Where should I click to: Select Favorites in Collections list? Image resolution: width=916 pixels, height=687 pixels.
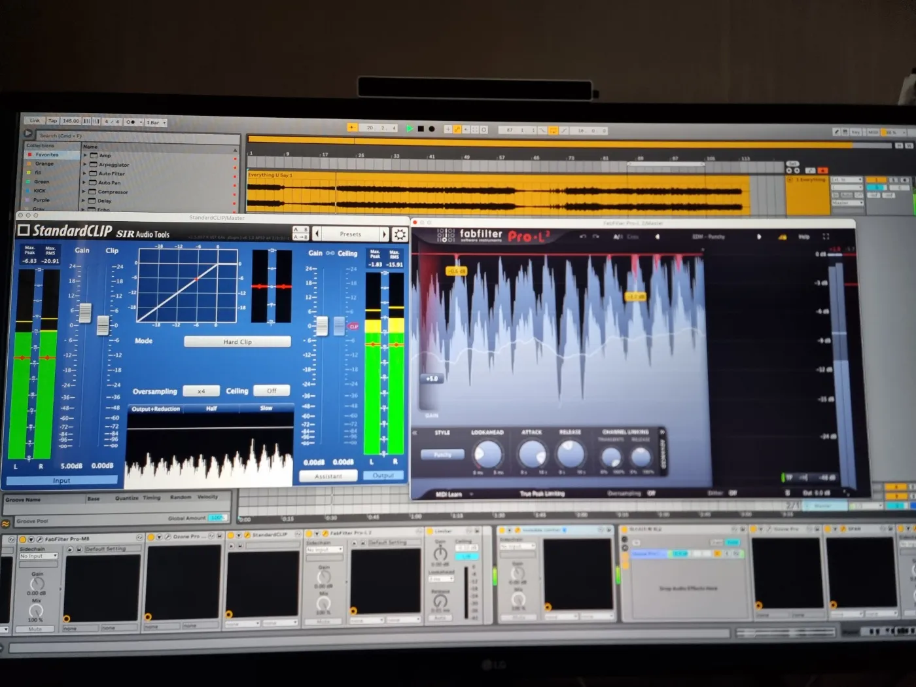coord(46,155)
